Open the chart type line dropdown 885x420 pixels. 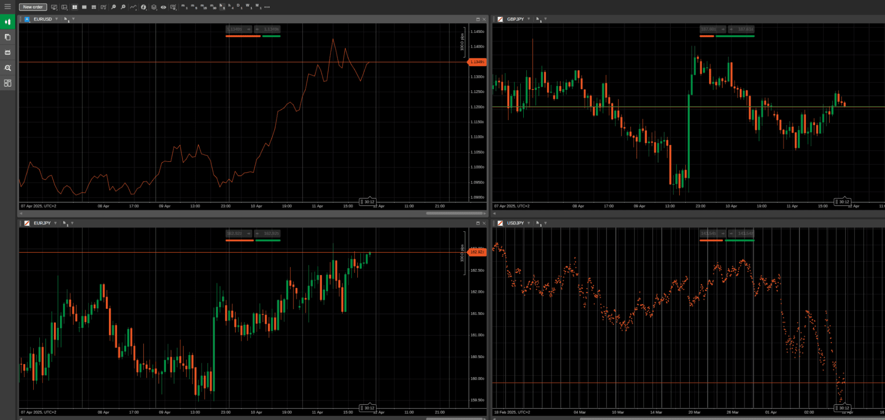point(133,7)
